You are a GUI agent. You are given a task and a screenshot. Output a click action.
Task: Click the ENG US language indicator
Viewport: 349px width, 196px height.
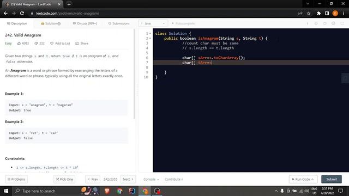coord(314,191)
